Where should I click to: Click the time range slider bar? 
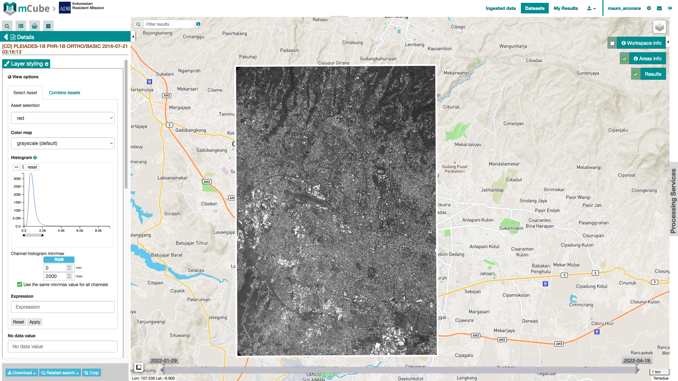[399, 370]
